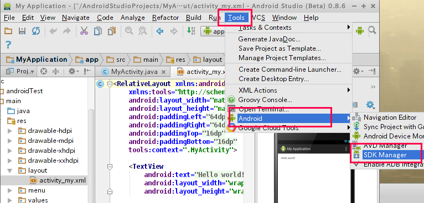This screenshot has width=424, height=203.
Task: Switch to the activity_my.xml tab
Action: (201, 72)
